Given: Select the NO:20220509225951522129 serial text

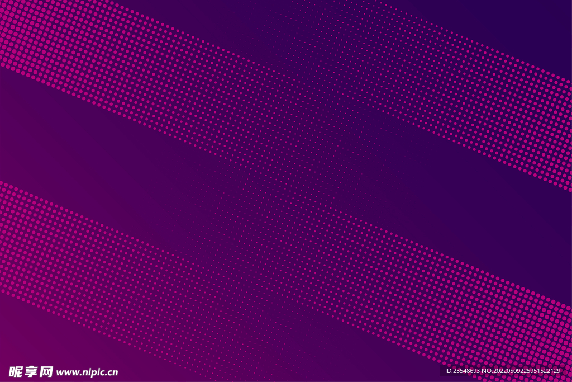Looking at the screenshot, I should 521,371.
